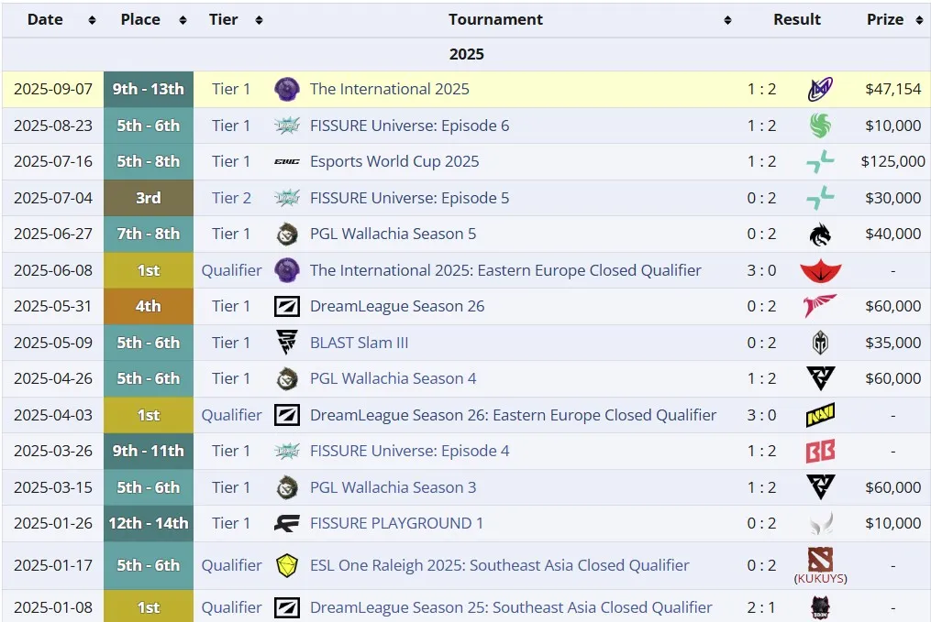
Task: Click the FISSURE Universe: Episode 5 tournament icon
Action: click(287, 198)
